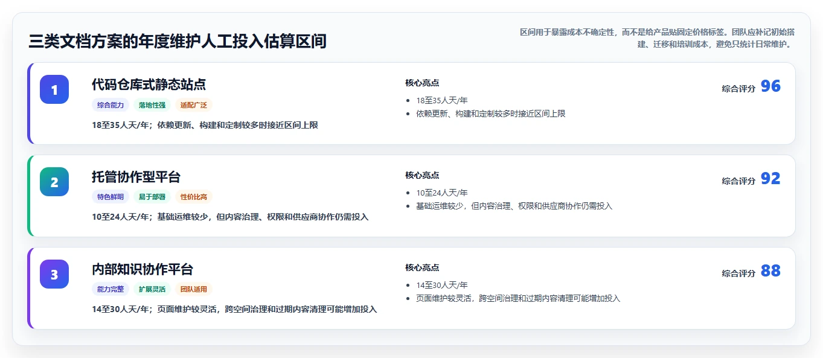Click the bold summary starting 10至24人天/年；基础运维较少
This screenshot has width=823, height=358.
[x=230, y=217]
